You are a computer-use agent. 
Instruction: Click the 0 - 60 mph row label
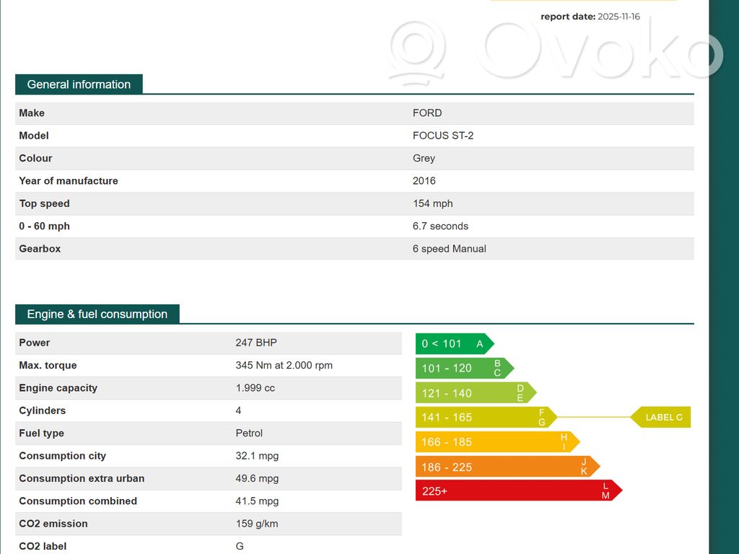pyautogui.click(x=44, y=226)
